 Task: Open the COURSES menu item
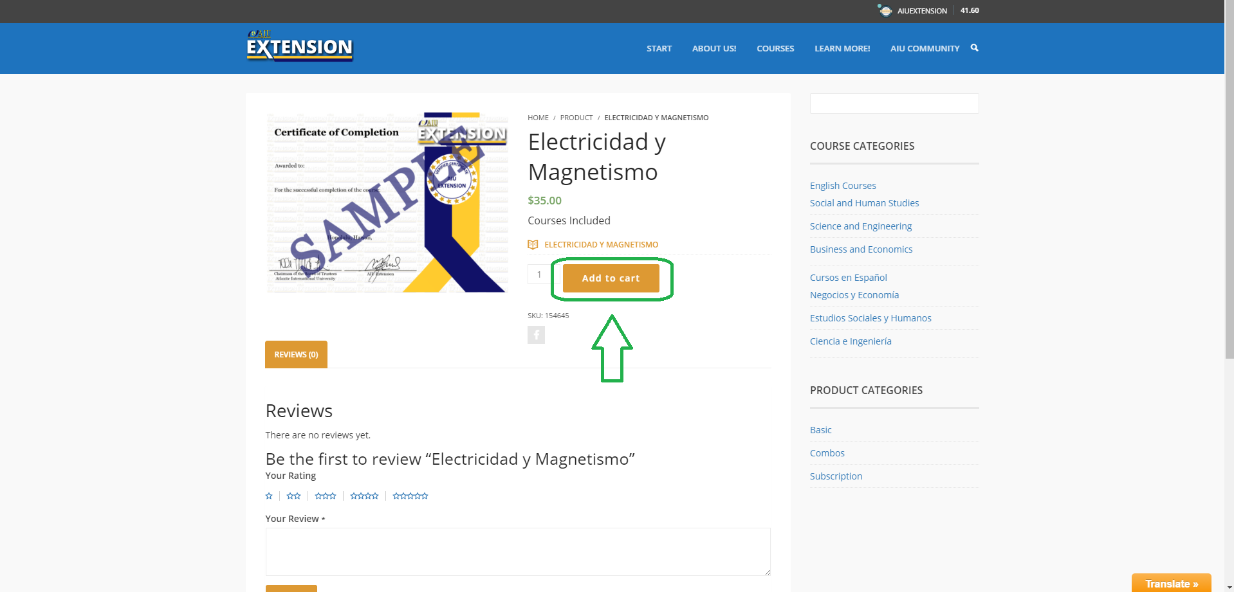775,49
